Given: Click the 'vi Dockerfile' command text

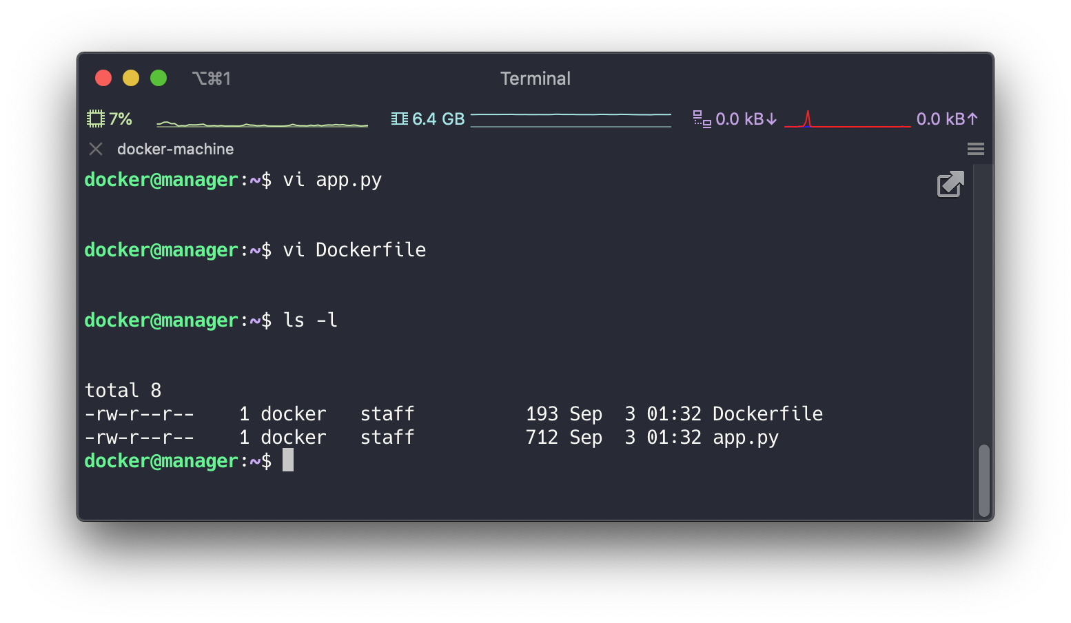Looking at the screenshot, I should pos(354,249).
